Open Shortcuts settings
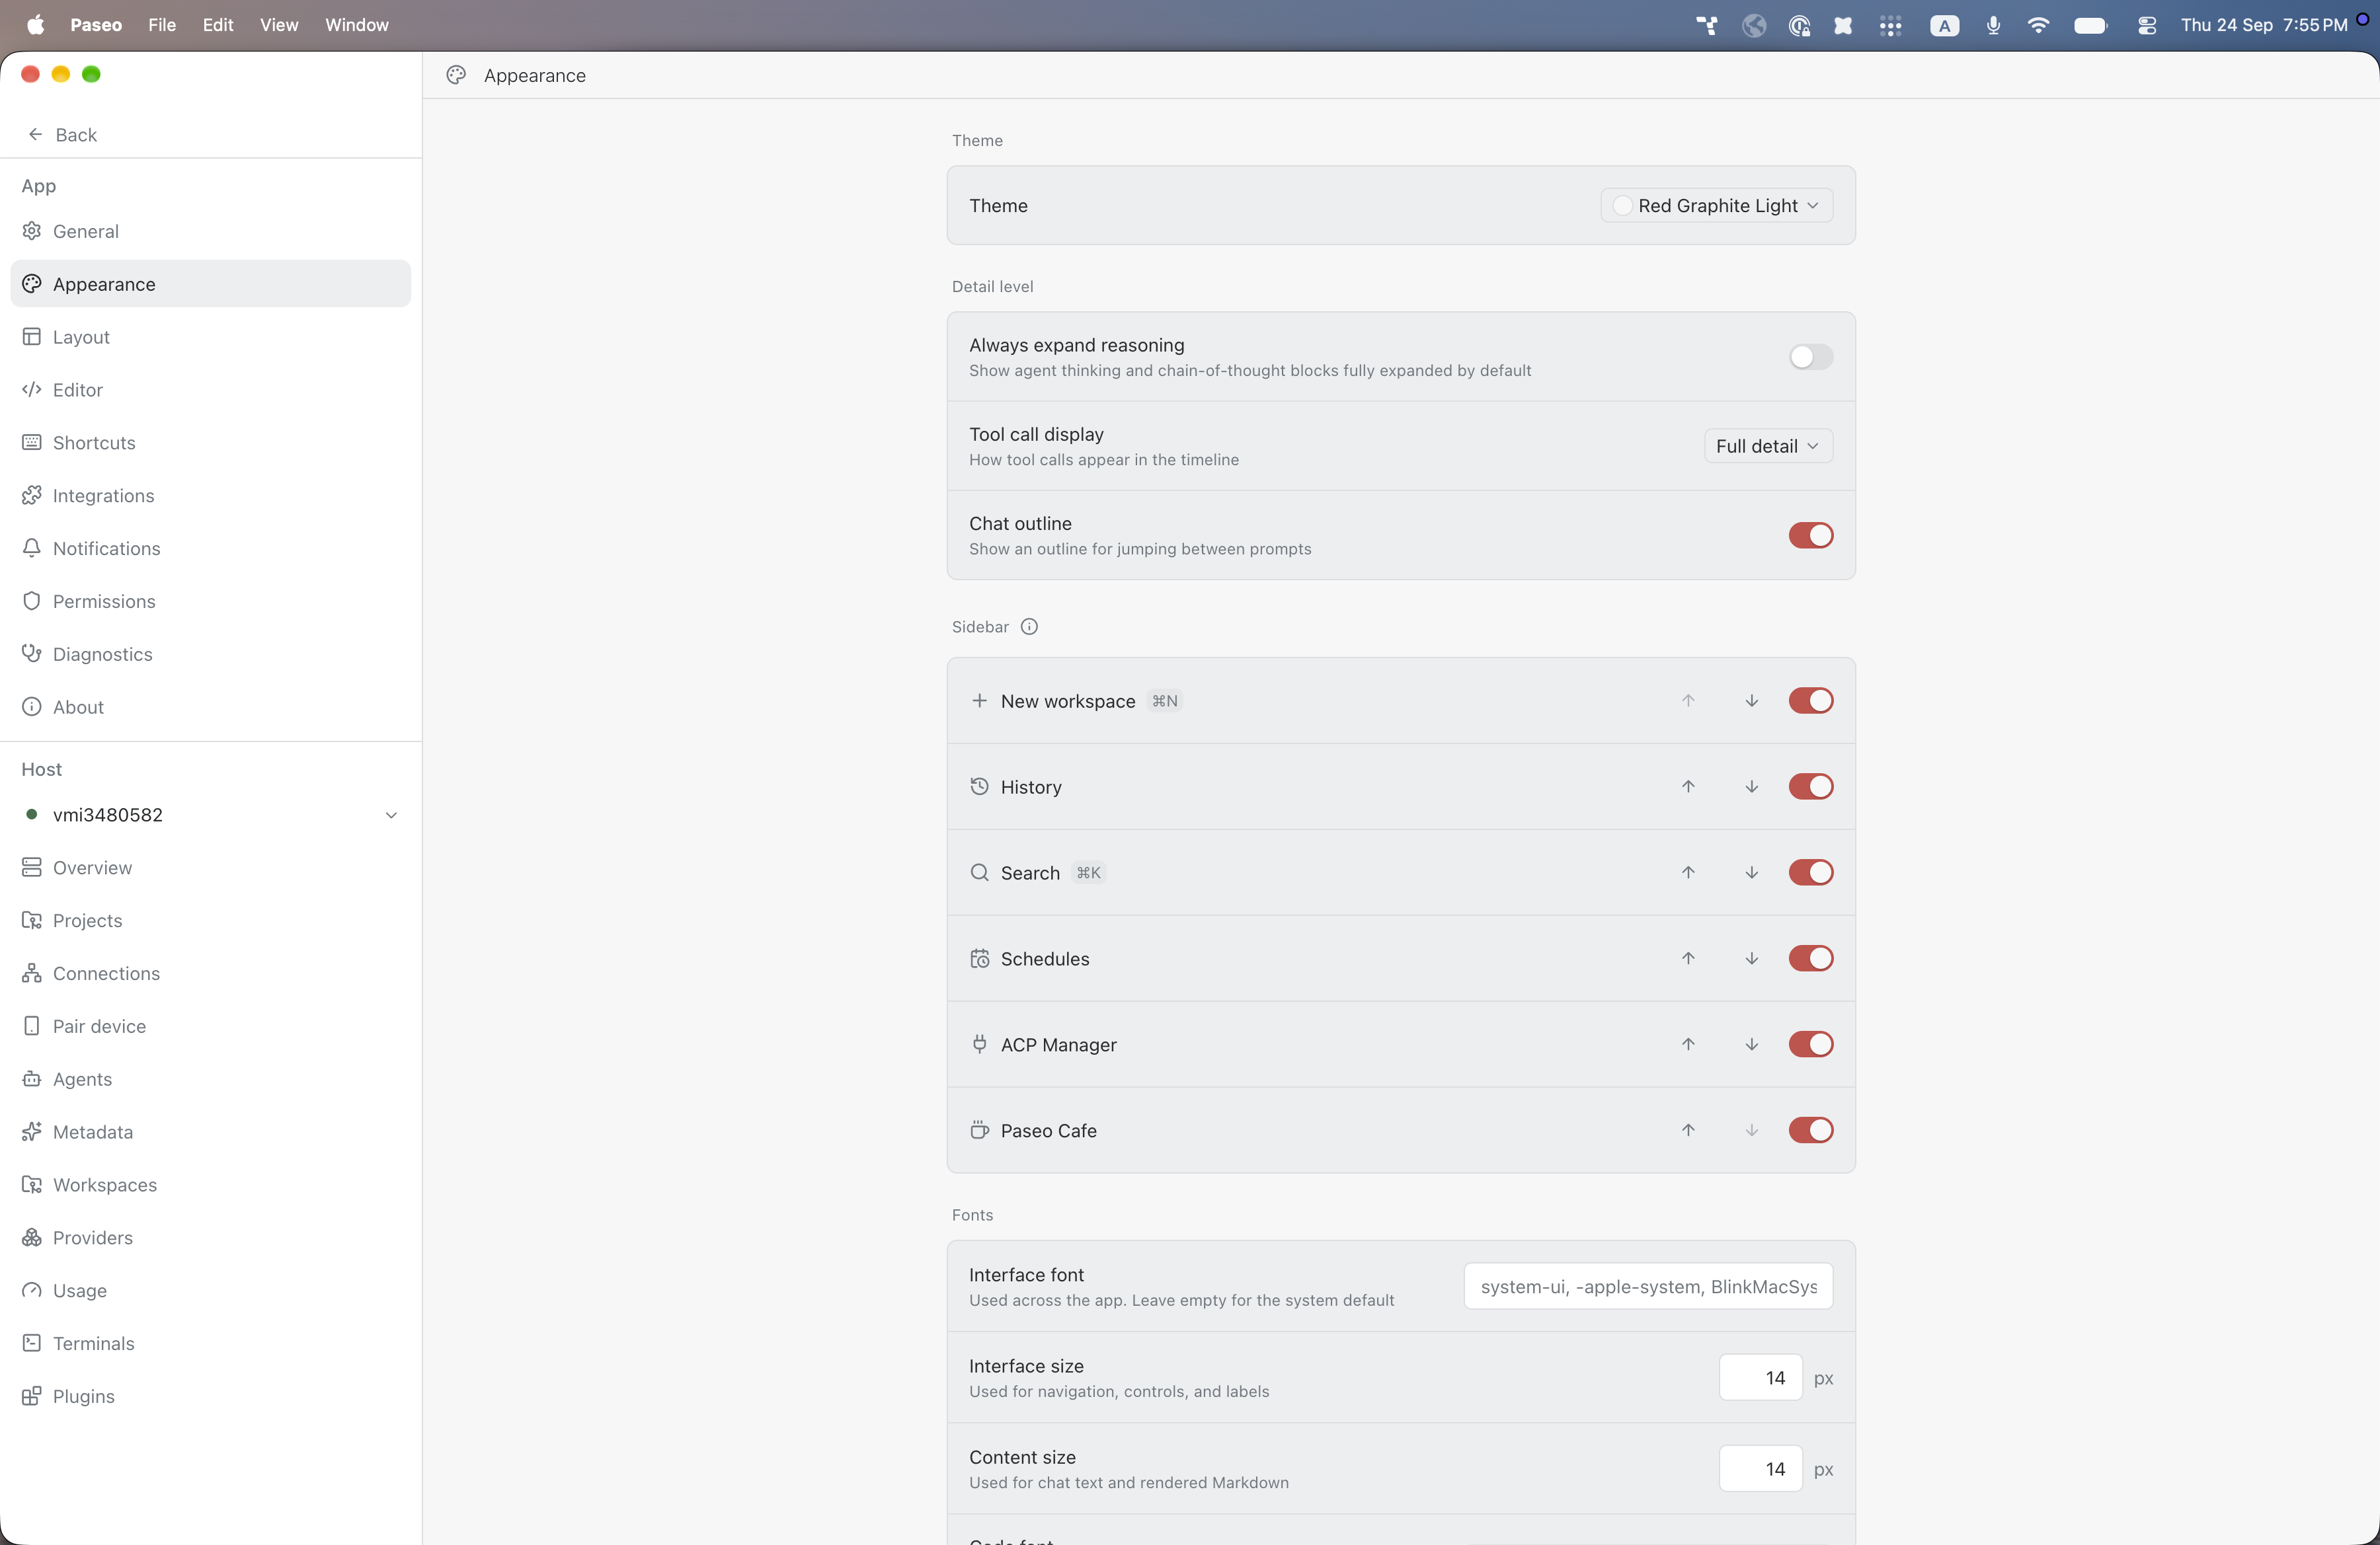 [210, 443]
